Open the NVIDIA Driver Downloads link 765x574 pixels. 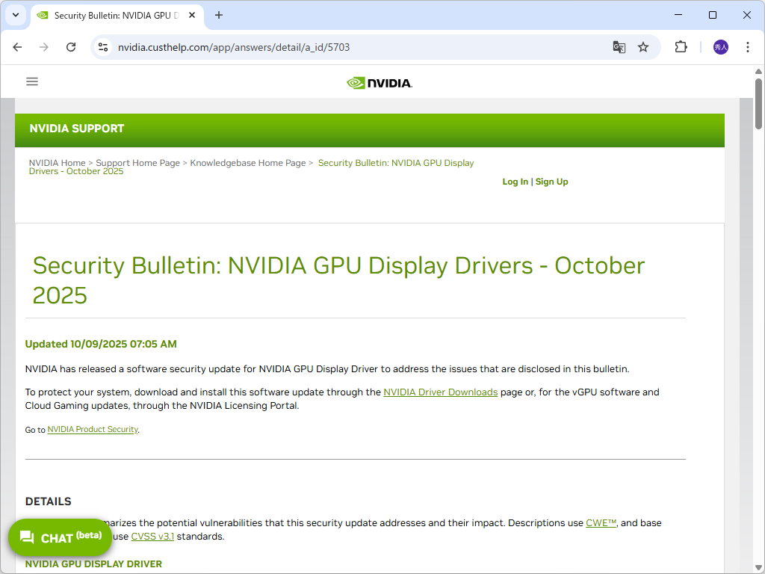tap(441, 392)
